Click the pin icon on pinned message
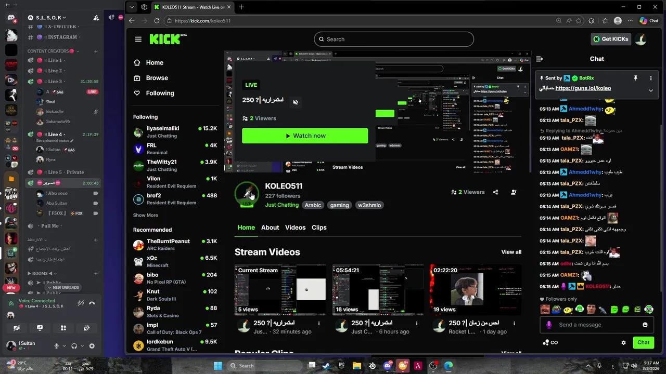This screenshot has width=666, height=374. click(x=635, y=78)
